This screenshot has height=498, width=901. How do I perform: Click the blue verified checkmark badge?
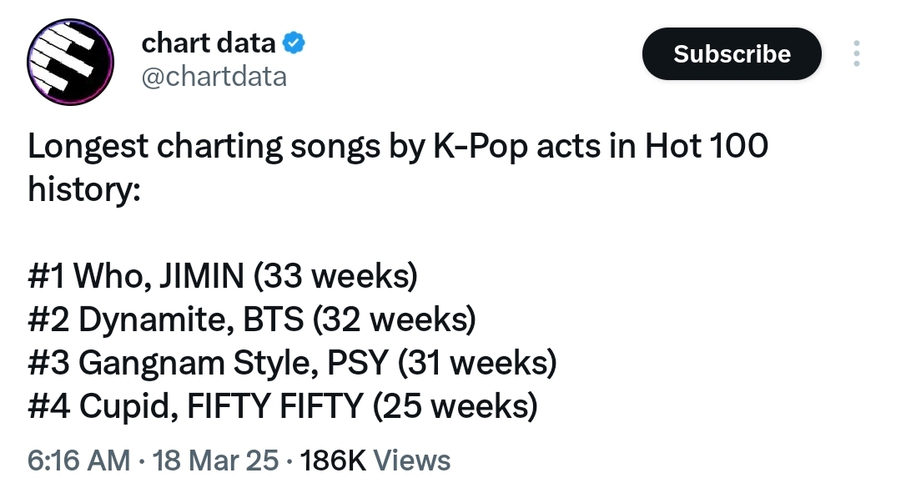coord(294,43)
